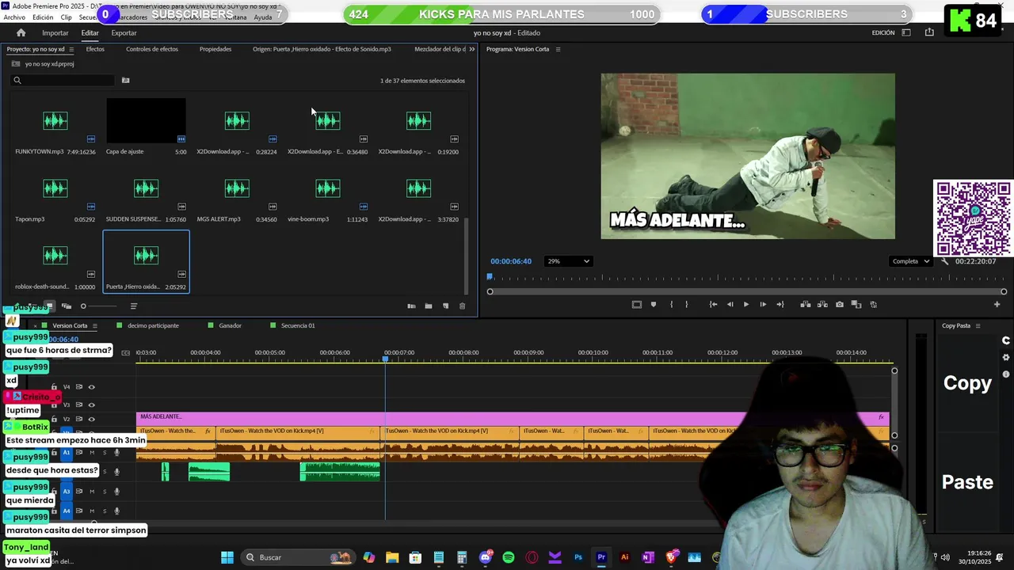This screenshot has width=1014, height=570.
Task: Delete selected item with trash icon
Action: (463, 306)
